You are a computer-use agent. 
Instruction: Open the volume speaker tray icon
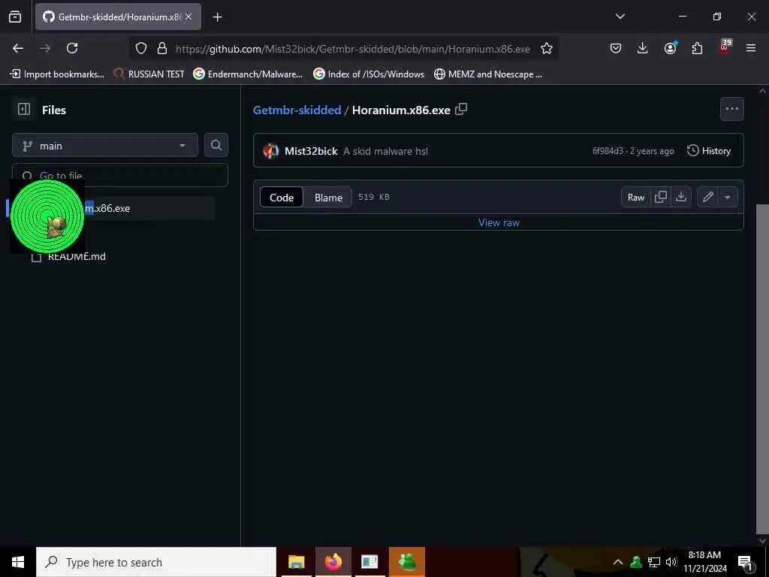(671, 562)
